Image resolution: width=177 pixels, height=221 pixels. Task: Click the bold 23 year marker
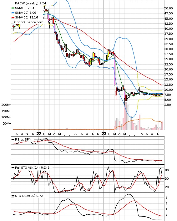[104, 134]
